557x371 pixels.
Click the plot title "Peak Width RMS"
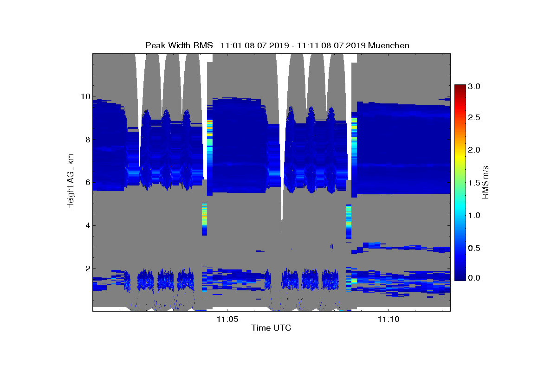tap(179, 45)
